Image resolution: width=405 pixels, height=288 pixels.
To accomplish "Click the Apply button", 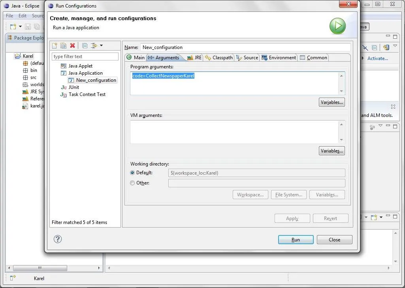I will (292, 218).
